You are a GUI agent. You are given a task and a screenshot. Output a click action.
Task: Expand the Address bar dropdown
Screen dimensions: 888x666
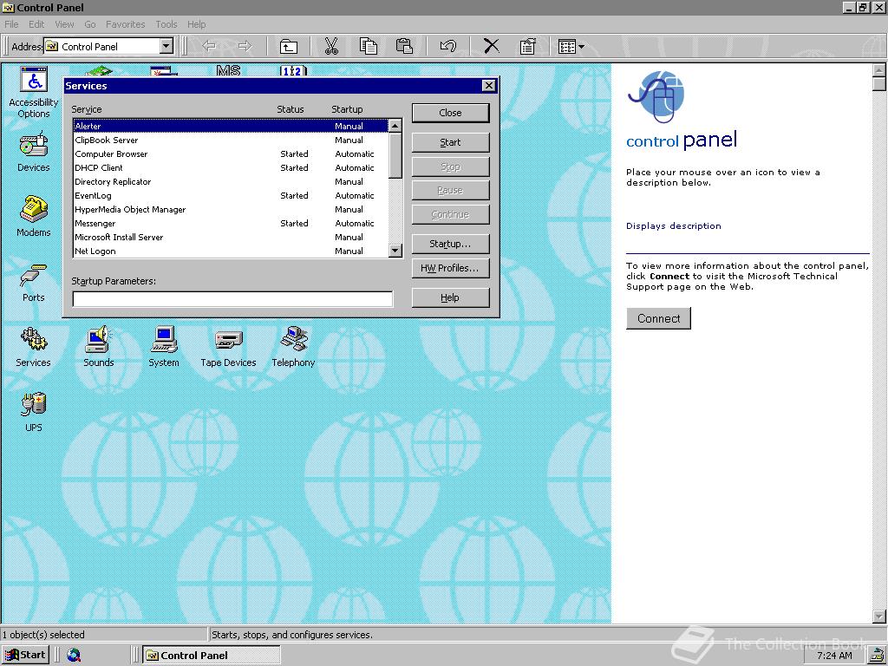[166, 47]
